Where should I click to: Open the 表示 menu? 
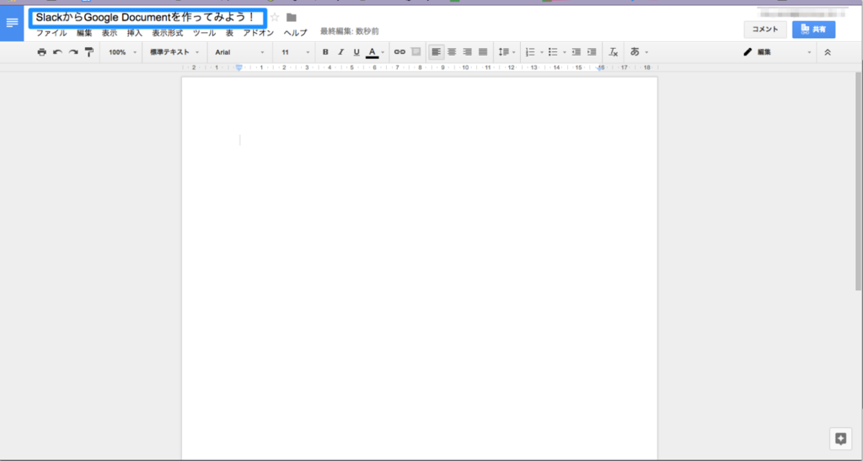(x=110, y=33)
